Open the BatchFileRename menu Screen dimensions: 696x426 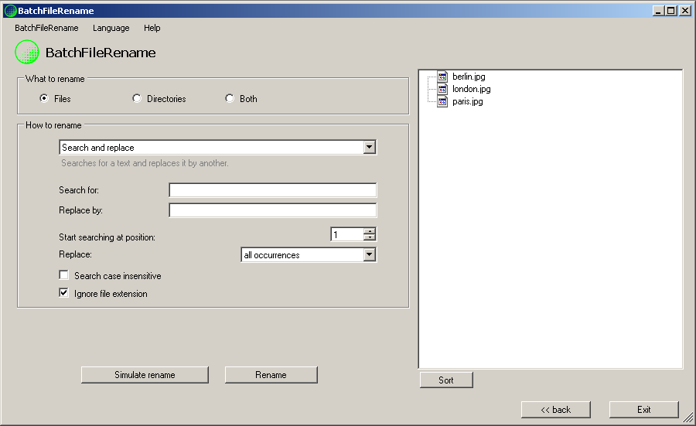click(46, 28)
